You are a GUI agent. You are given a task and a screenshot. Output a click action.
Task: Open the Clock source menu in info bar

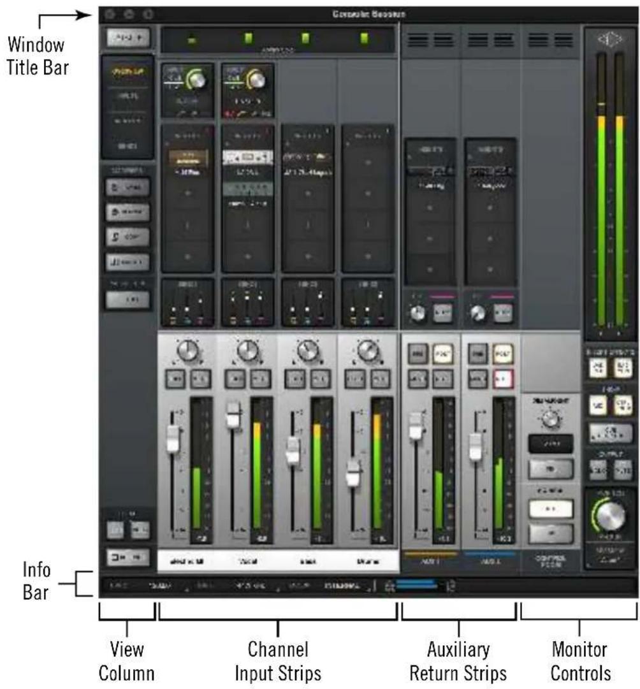click(x=342, y=586)
